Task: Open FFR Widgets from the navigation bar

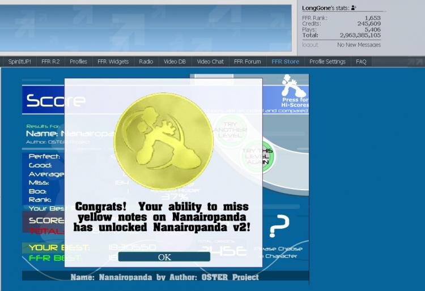Action: pyautogui.click(x=113, y=62)
